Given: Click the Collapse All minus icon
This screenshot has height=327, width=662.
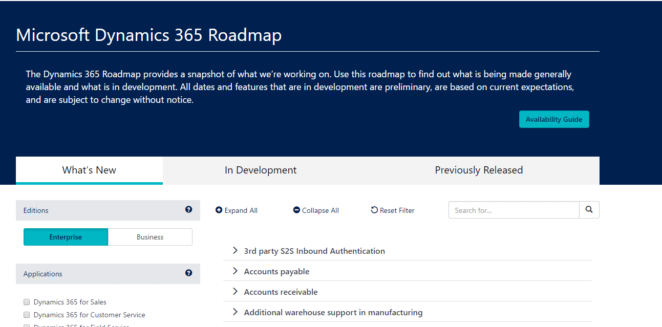Looking at the screenshot, I should [296, 210].
